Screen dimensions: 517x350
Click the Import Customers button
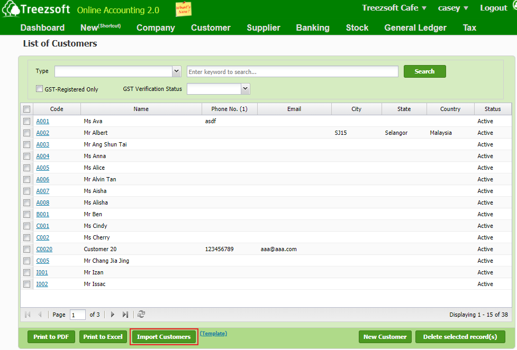click(164, 337)
